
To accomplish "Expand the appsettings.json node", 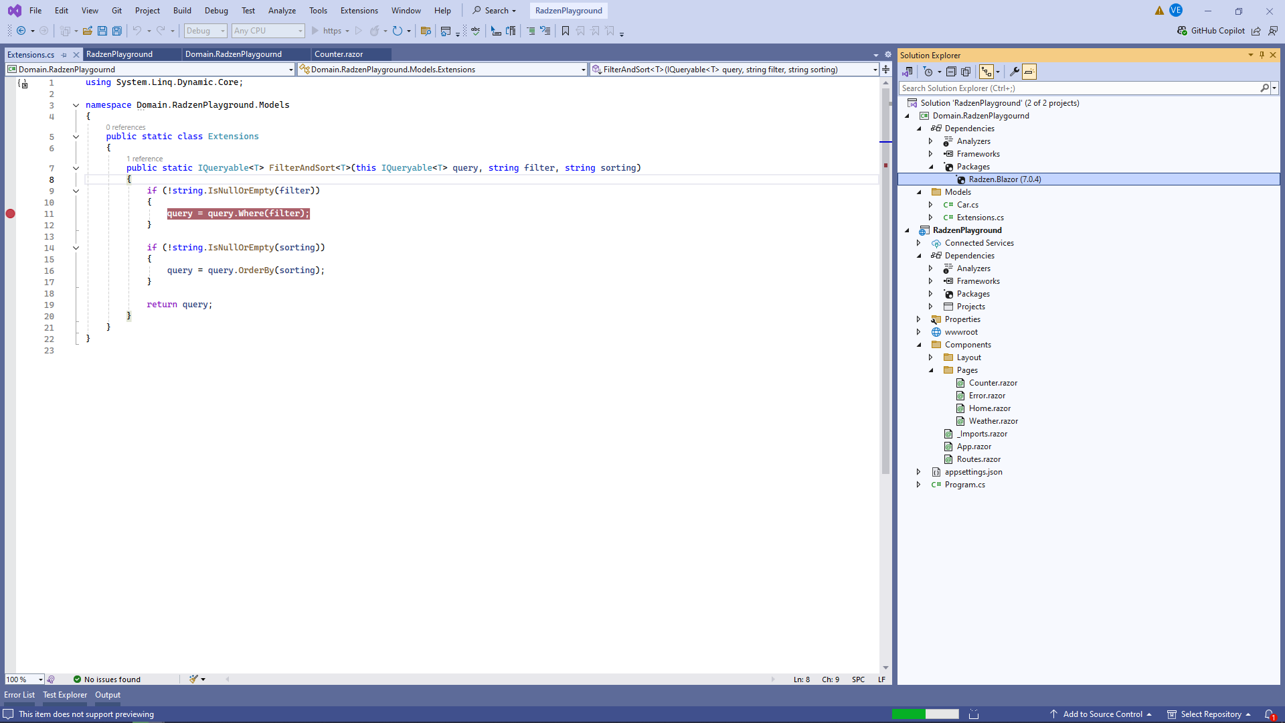I will (918, 472).
